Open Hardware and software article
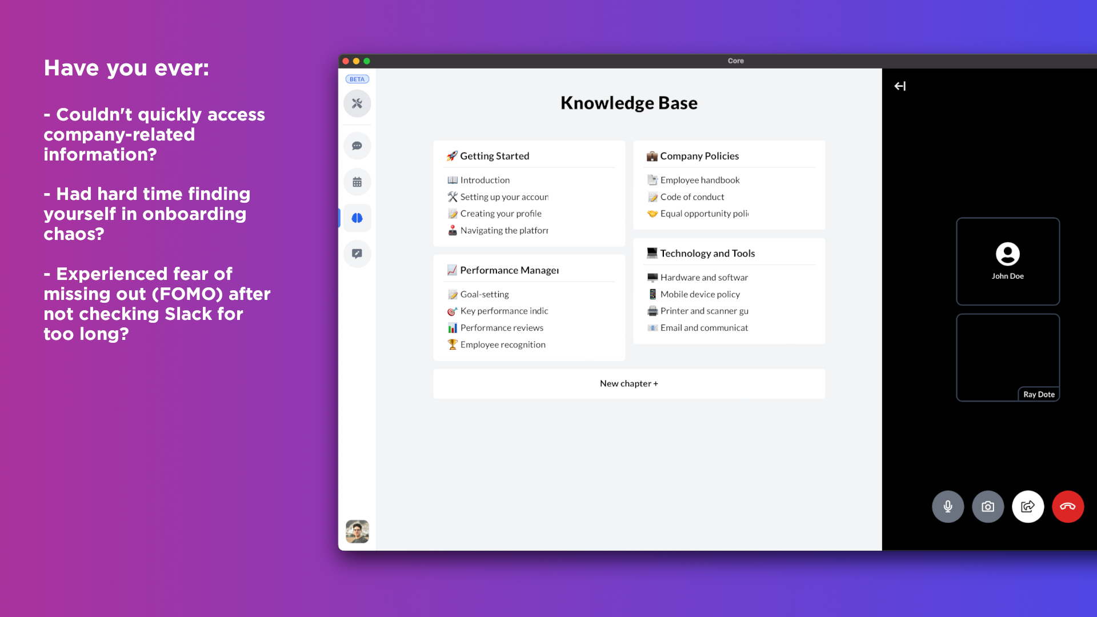 tap(698, 277)
